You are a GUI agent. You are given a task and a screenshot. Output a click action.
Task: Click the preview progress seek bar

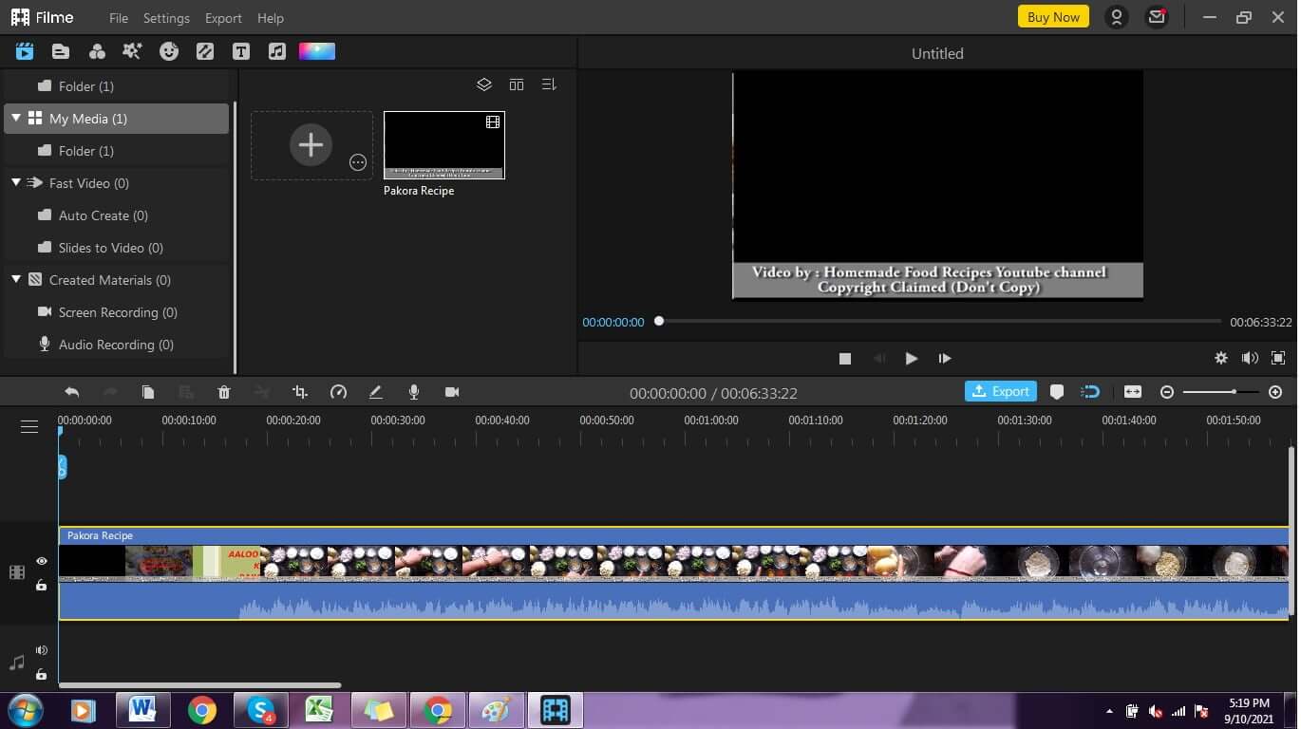click(938, 322)
